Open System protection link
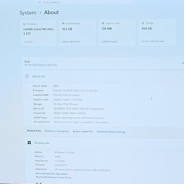The image size is (184, 184). pos(83,131)
